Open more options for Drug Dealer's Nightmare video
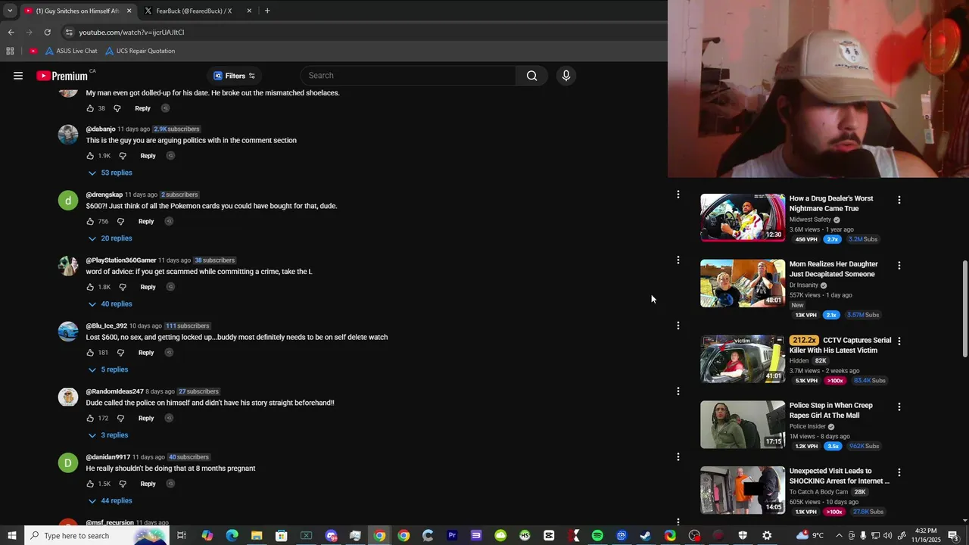969x545 pixels. click(899, 201)
